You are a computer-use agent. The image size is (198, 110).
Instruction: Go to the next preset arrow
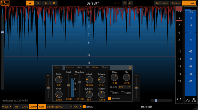click(x=119, y=3)
